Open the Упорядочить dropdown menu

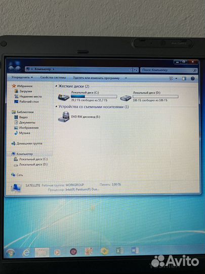[x=22, y=77]
